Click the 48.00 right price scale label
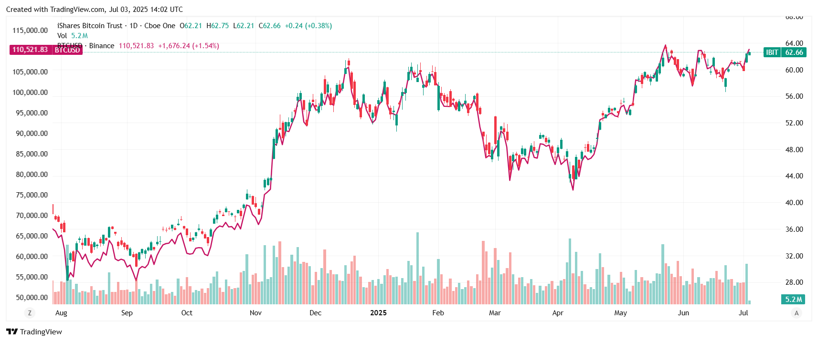The image size is (818, 342). [x=794, y=150]
